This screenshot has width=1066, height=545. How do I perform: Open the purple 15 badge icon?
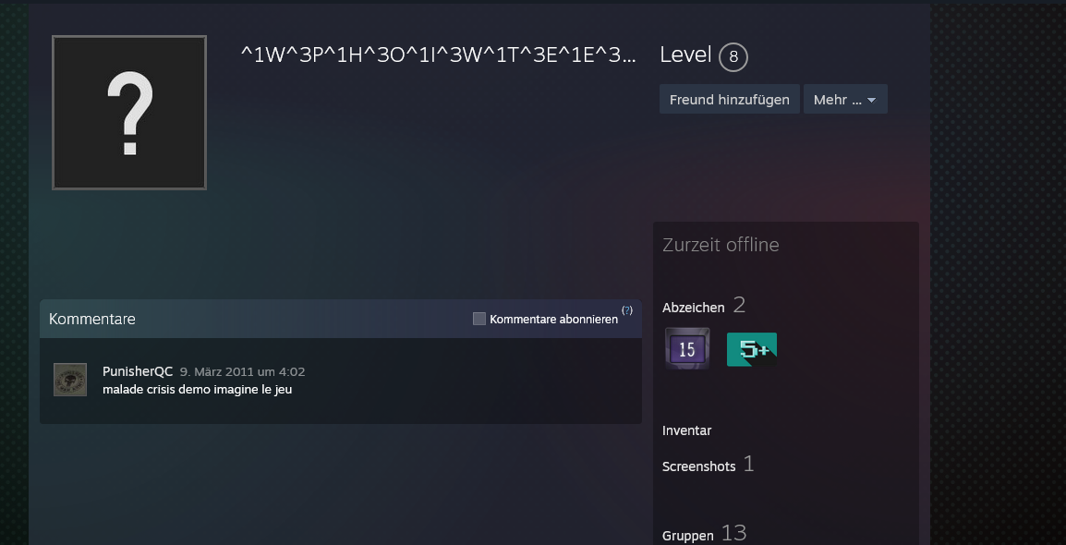(687, 348)
